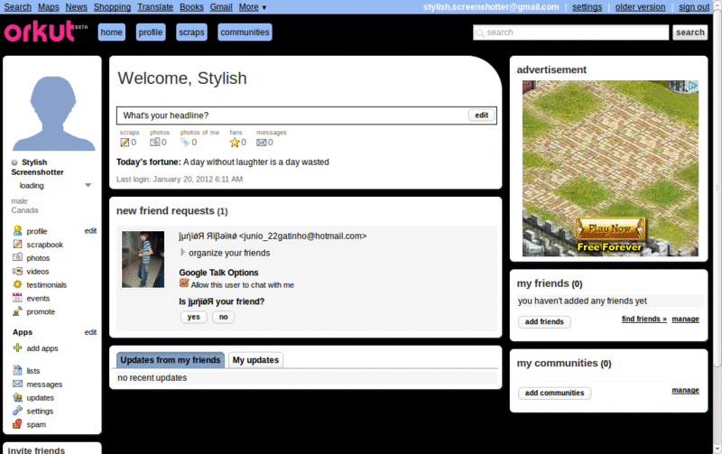Click the Books link in top bar
The height and width of the screenshot is (454, 722).
click(191, 7)
